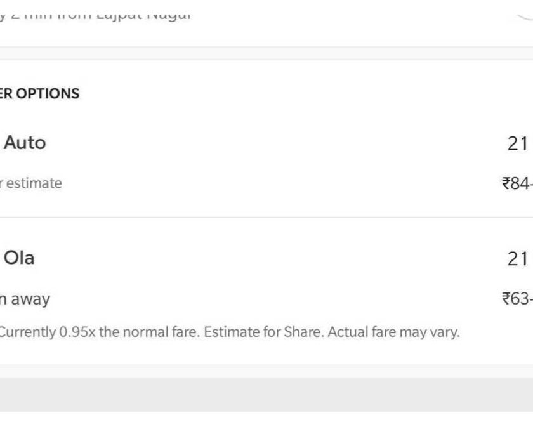Image resolution: width=533 pixels, height=427 pixels.
Task: Tap the 21 duration on Auto row
Action: pos(518,144)
